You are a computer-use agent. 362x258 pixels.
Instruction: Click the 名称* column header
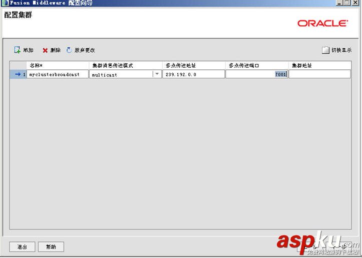tap(58, 65)
